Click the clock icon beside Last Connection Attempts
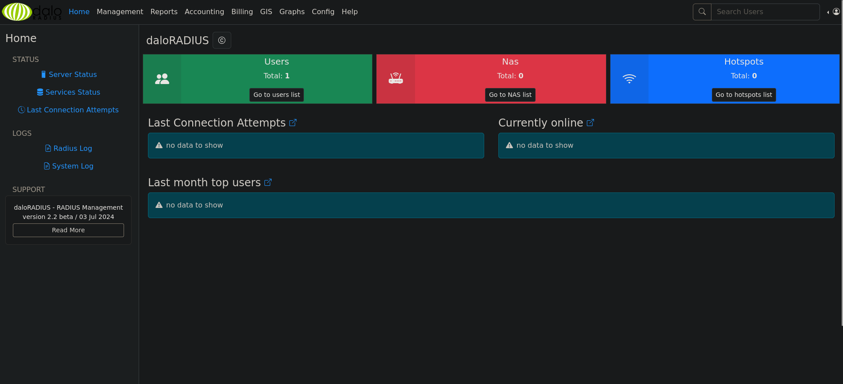843x384 pixels. pos(21,110)
